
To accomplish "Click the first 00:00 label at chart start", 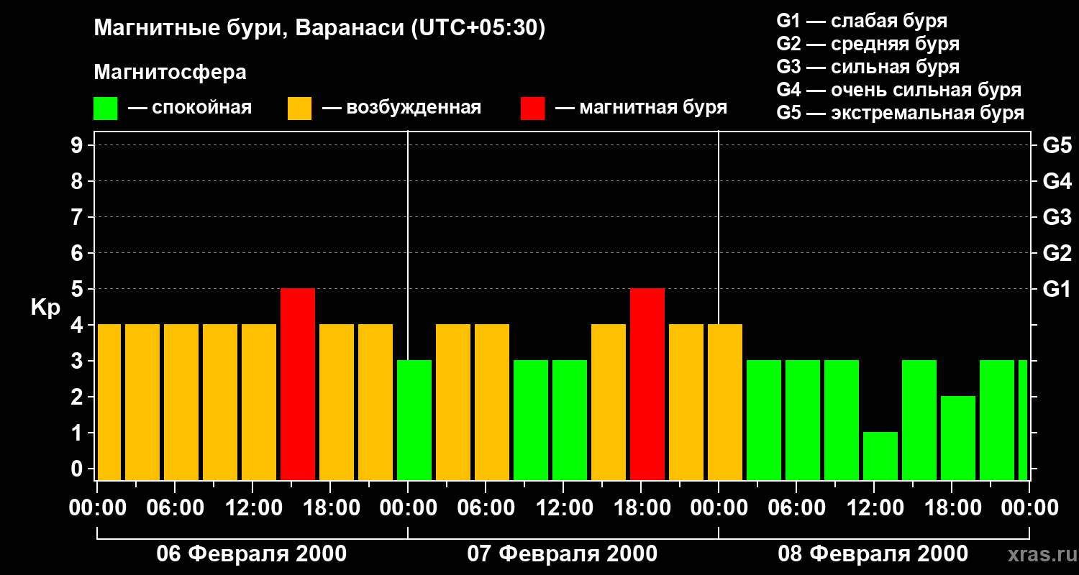I will click(x=97, y=508).
